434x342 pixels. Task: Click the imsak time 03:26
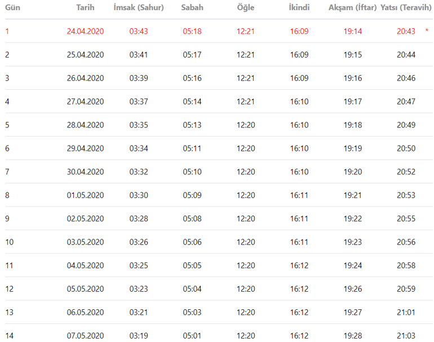(139, 242)
